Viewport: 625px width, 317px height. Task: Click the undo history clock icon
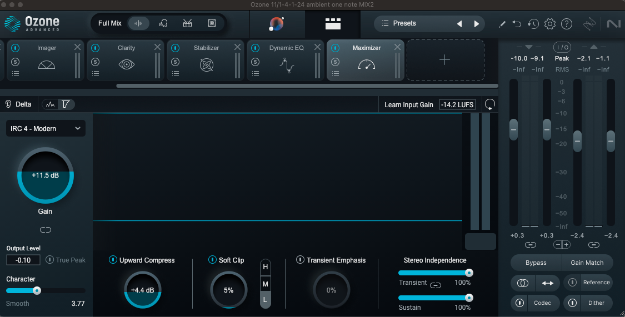click(533, 24)
